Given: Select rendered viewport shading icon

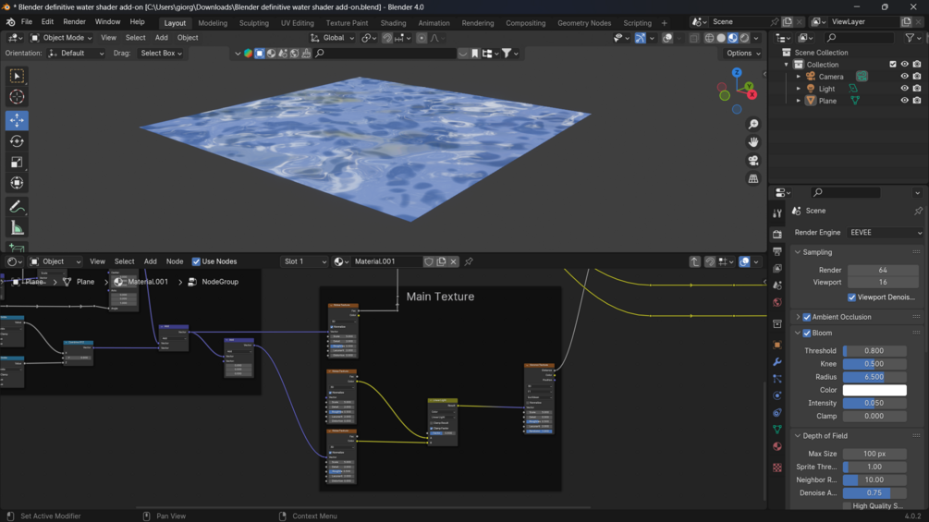Looking at the screenshot, I should (744, 38).
